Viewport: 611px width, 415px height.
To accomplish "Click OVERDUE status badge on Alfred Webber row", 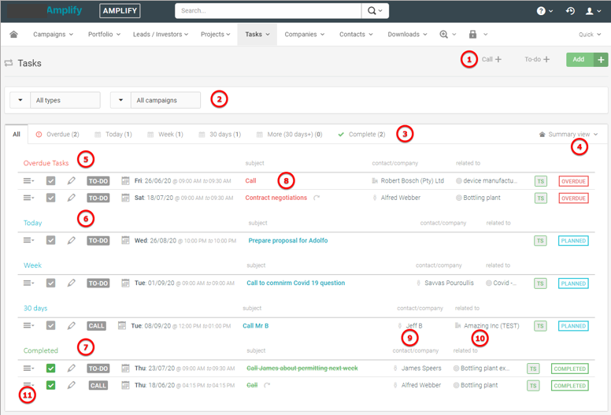I will 573,198.
